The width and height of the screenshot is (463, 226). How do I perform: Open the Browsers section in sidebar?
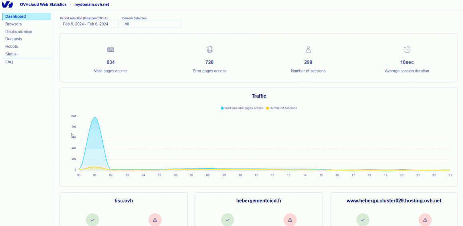pyautogui.click(x=14, y=24)
